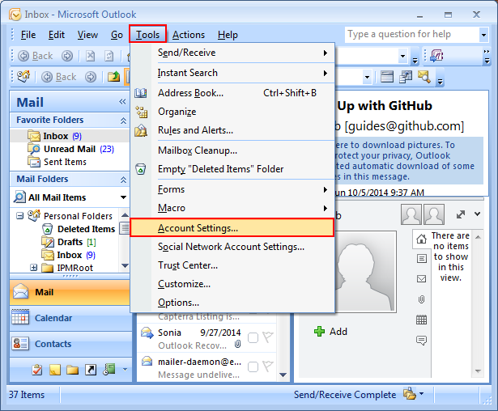This screenshot has width=498, height=411.
Task: Select IPMRoot folder
Action: coord(67,268)
